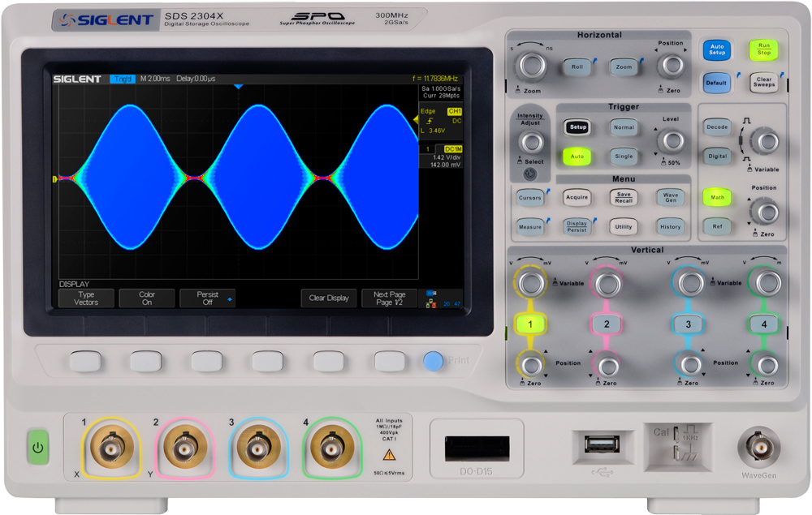Open the Type Vectors softkey option
Screen dimensions: 812x515
tap(86, 298)
